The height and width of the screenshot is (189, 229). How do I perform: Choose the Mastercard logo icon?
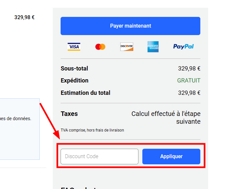[x=100, y=47]
